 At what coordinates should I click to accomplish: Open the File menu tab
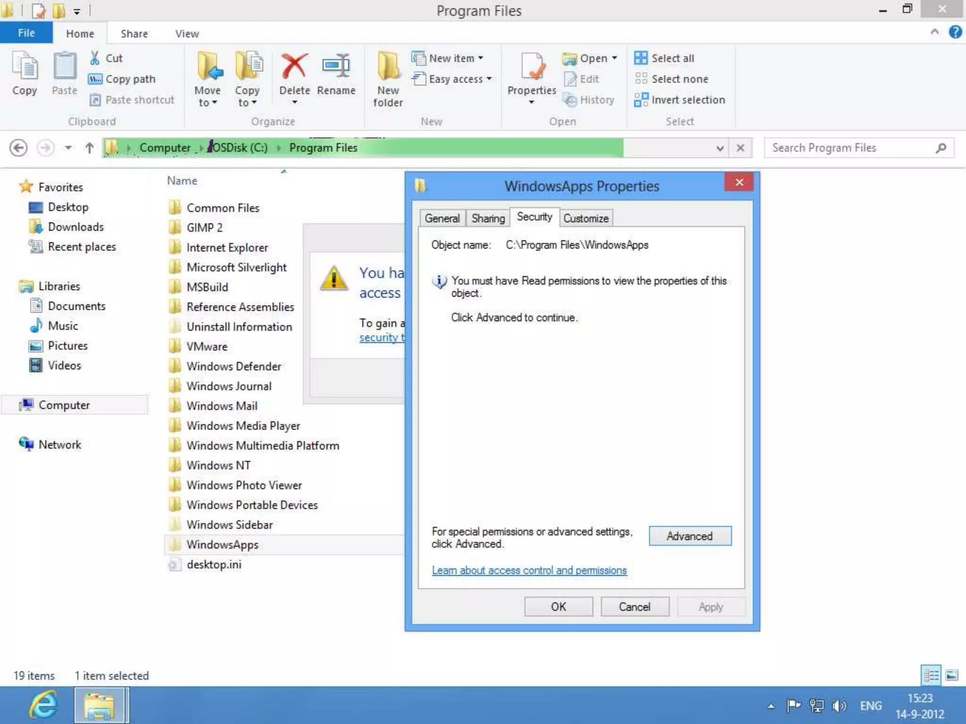click(26, 33)
